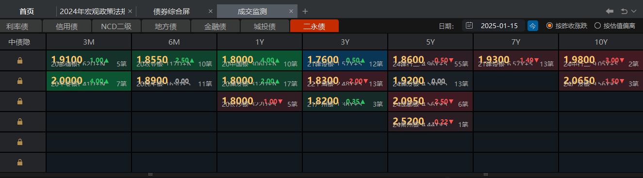643x178 pixels.
Task: Click the 3Y column header
Action: [345, 42]
